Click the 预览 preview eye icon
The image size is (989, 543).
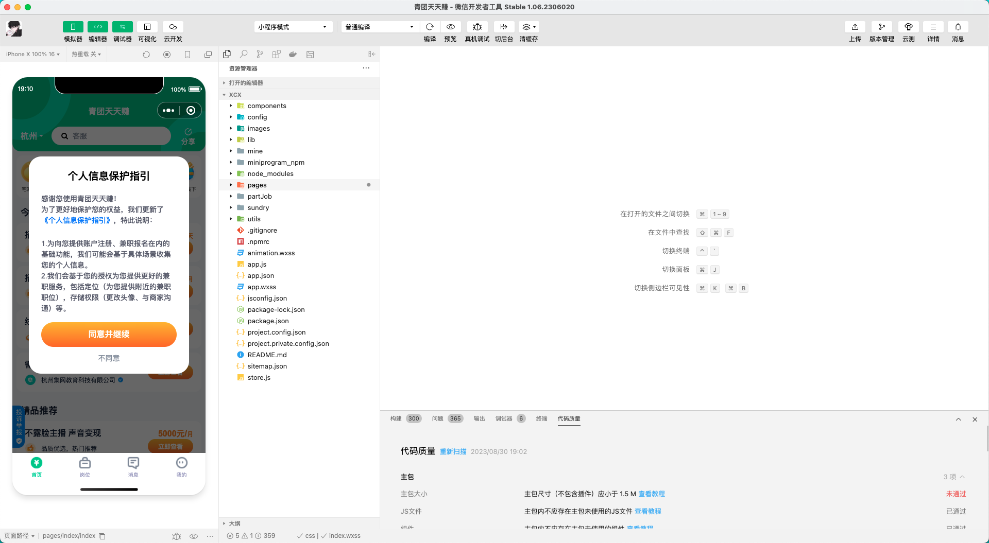pos(451,27)
